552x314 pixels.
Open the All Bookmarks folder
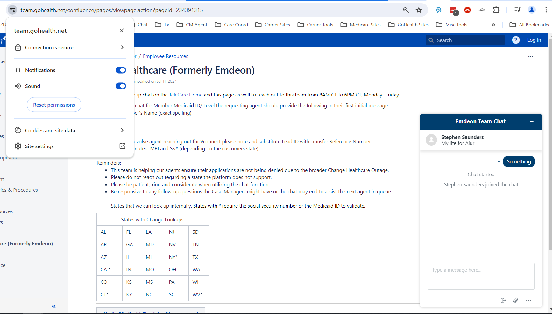tap(529, 25)
